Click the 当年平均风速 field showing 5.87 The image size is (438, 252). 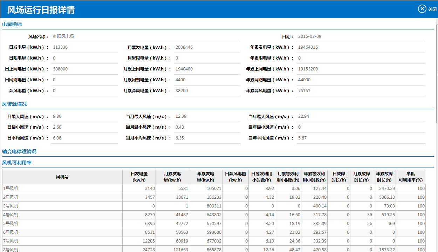[x=360, y=138]
